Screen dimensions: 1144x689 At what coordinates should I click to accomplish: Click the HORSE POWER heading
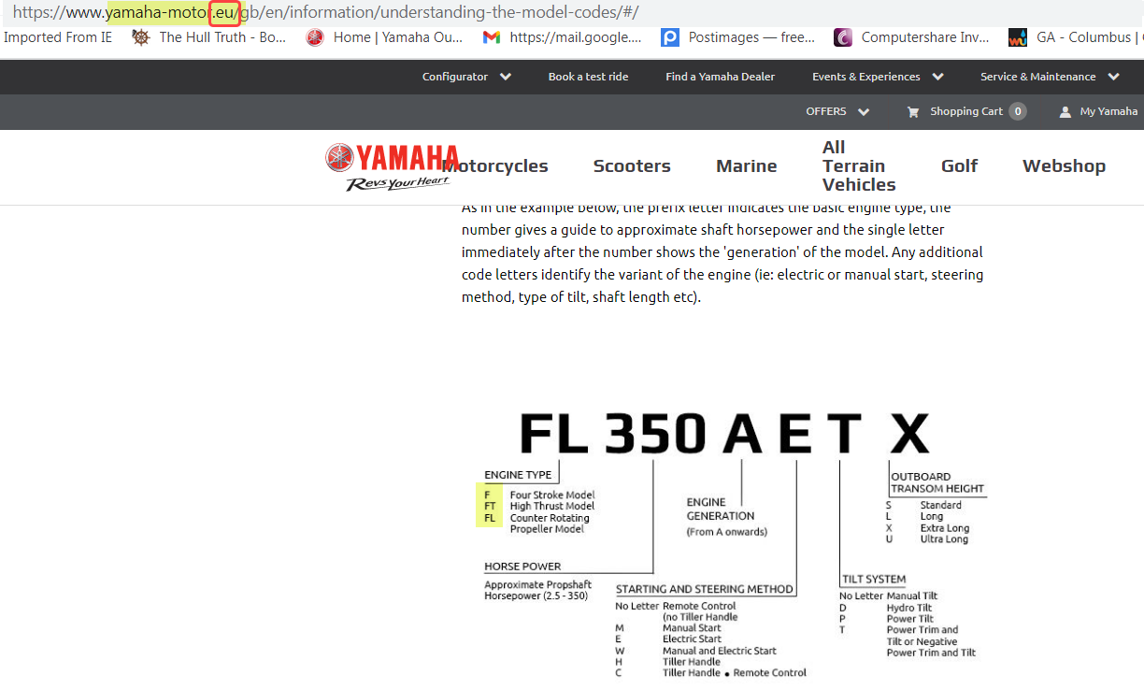522,567
